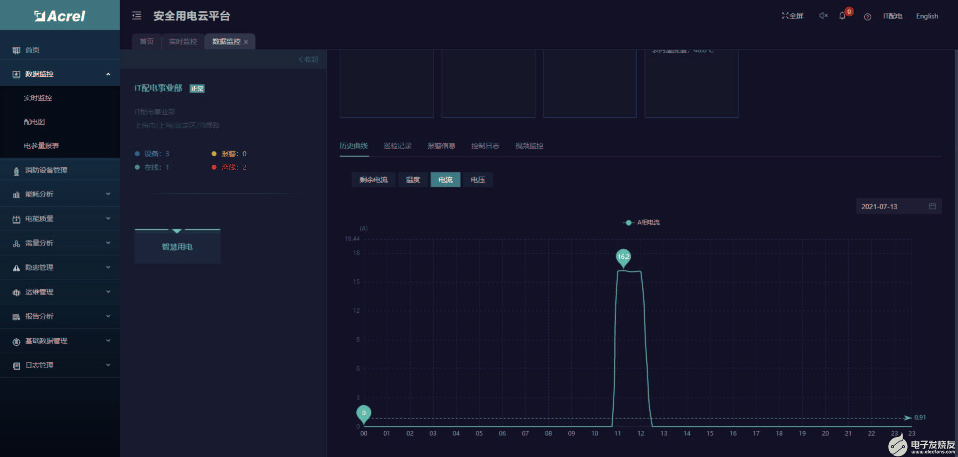Click the 电能质量 icon
The width and height of the screenshot is (958, 457).
click(x=16, y=219)
